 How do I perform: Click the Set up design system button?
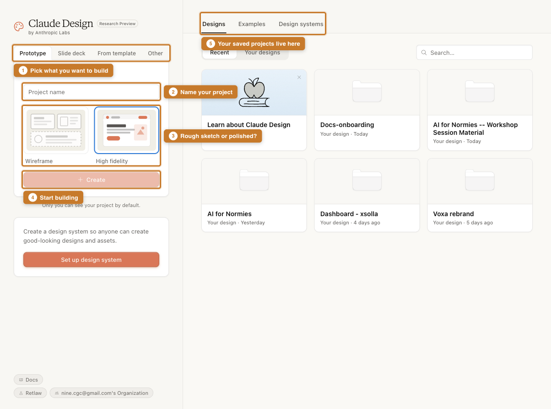92,260
